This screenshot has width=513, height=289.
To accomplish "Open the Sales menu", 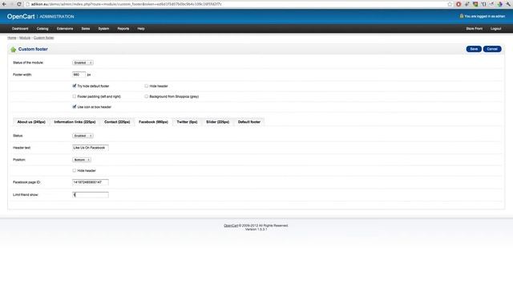I will click(86, 29).
